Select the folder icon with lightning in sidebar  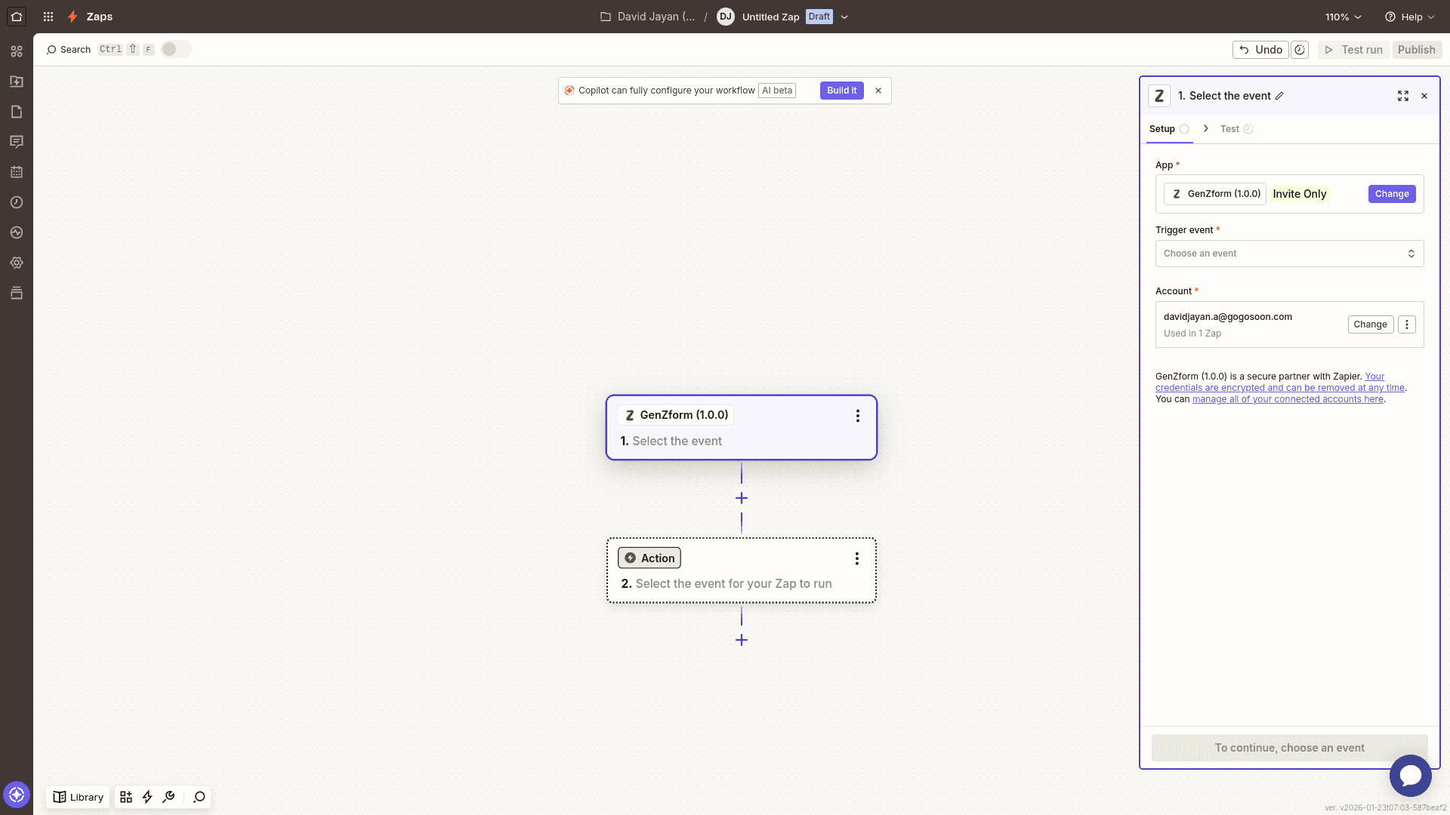(x=17, y=81)
